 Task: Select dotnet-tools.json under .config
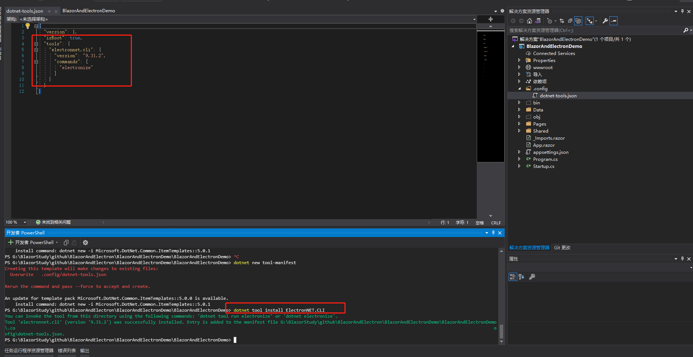[558, 95]
